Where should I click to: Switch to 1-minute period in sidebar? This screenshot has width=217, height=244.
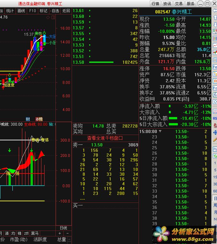(x=215, y=163)
